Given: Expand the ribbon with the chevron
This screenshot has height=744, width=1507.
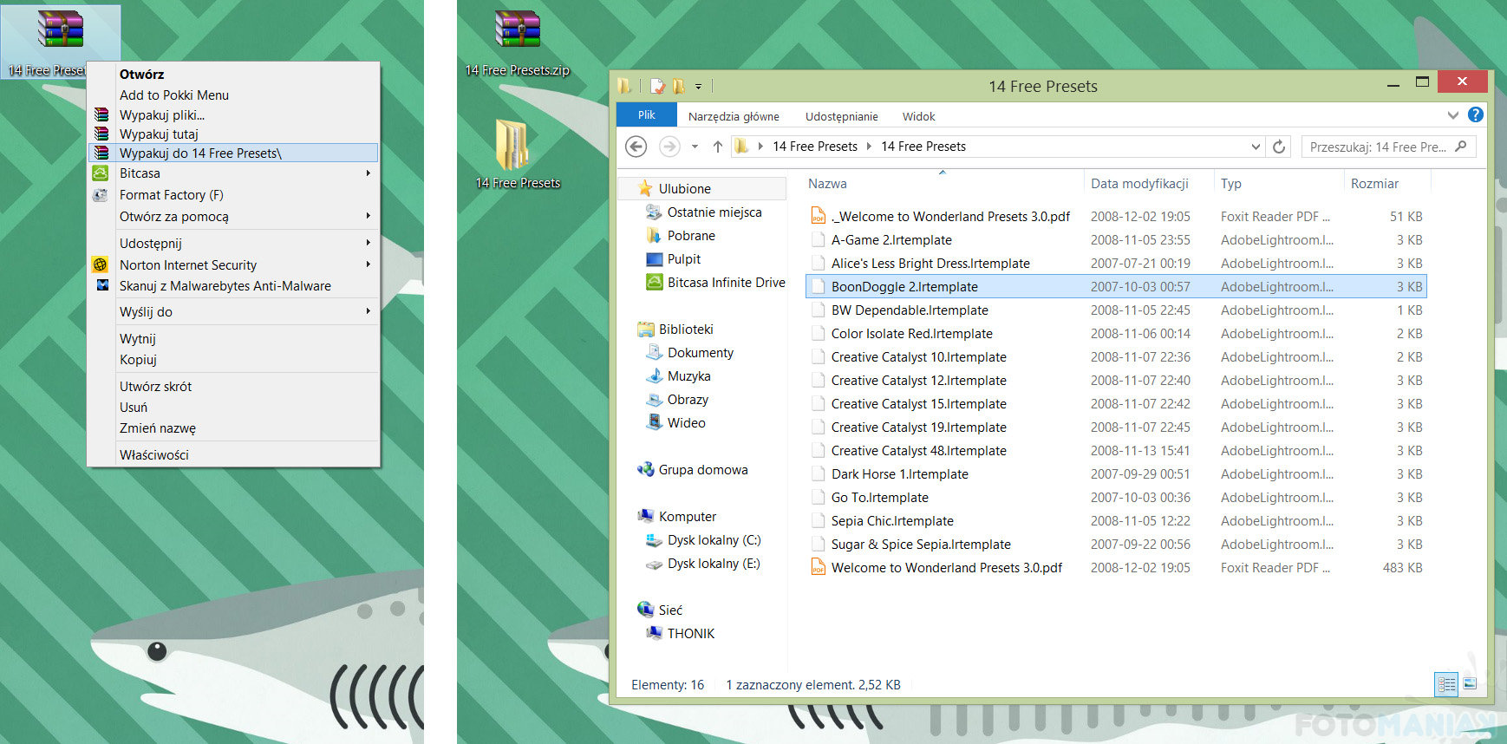Looking at the screenshot, I should (1452, 115).
